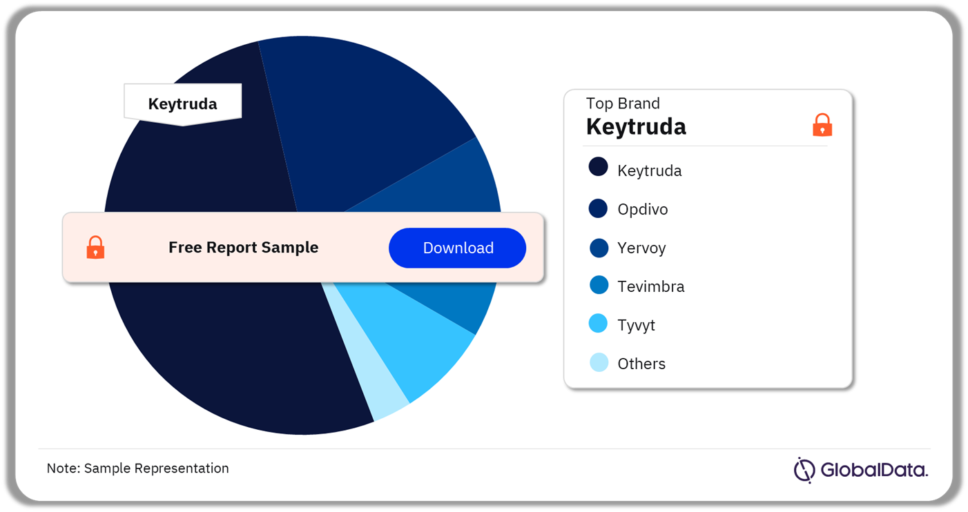The image size is (968, 512).
Task: Select the Others legend color swatch
Action: (x=599, y=362)
